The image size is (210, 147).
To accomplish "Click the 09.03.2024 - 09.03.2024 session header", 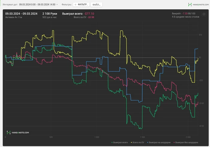I will pyautogui.click(x=21, y=13).
